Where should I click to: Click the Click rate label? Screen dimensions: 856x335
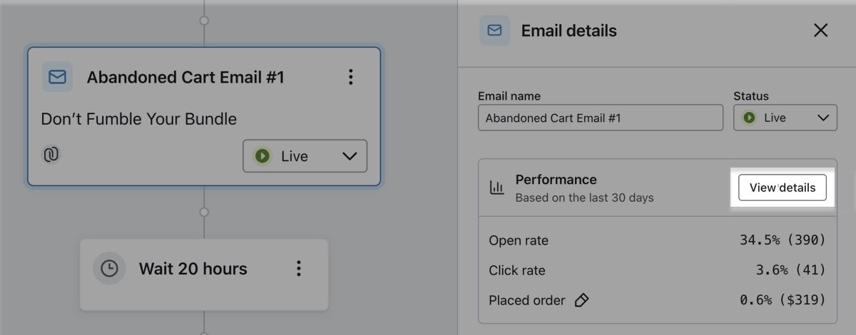point(516,270)
